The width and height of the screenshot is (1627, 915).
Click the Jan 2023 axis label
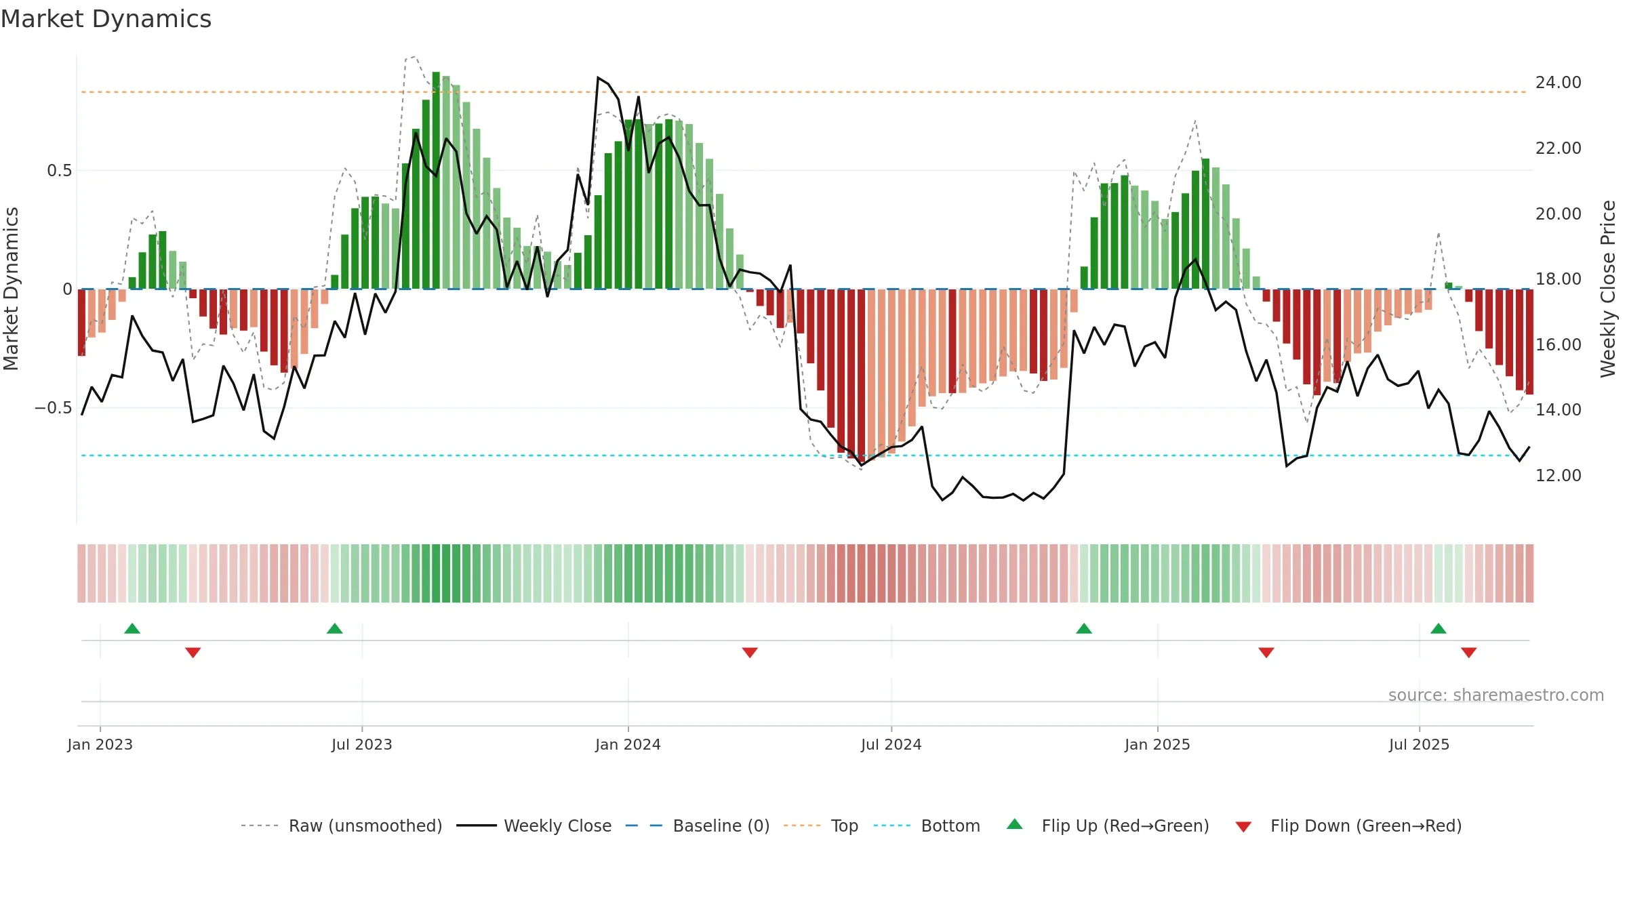[100, 744]
